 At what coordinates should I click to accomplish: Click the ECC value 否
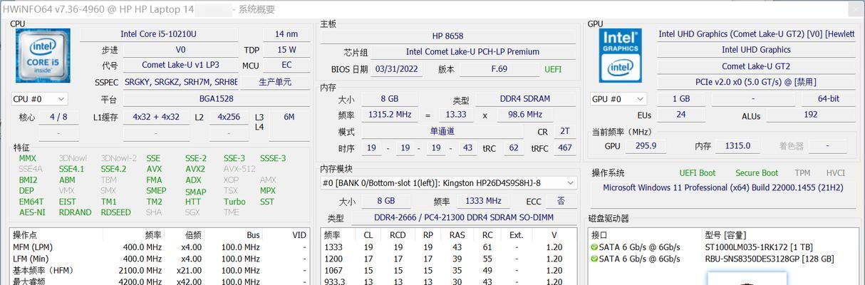tap(561, 201)
